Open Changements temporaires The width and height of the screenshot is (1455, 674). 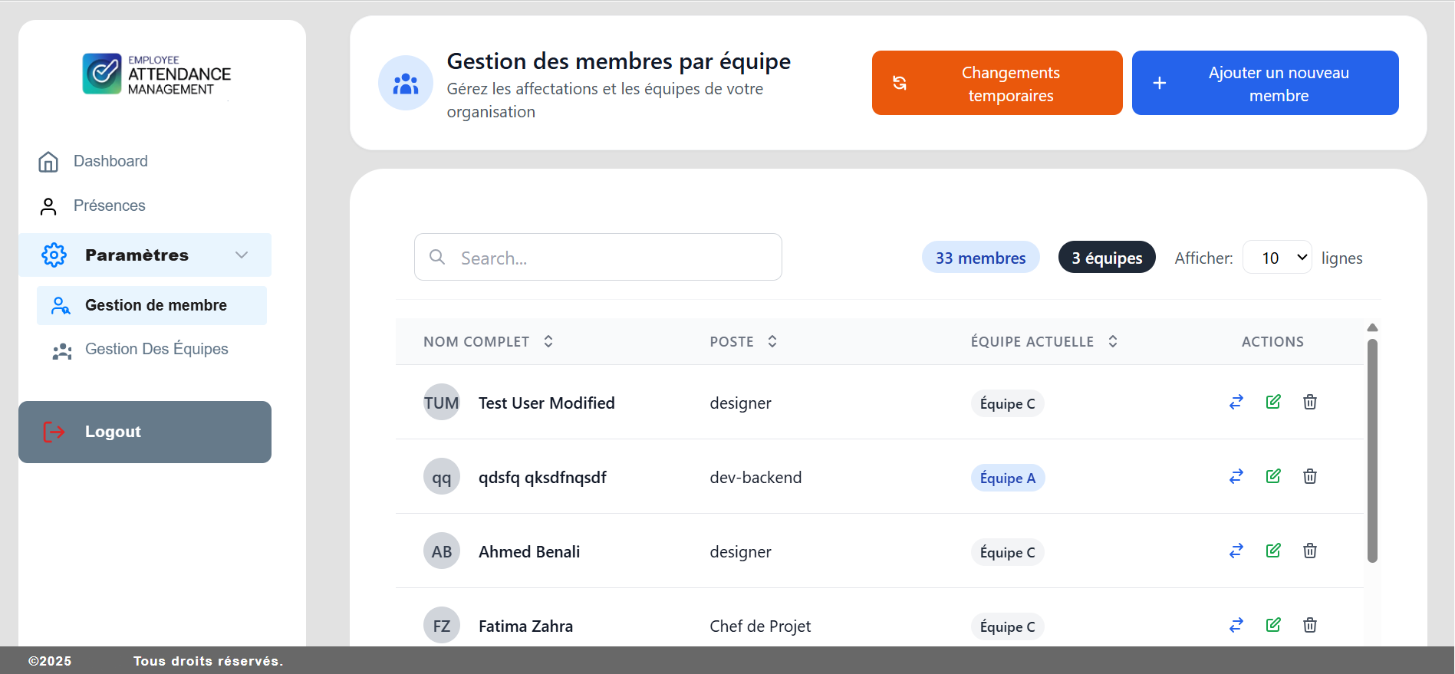click(x=996, y=83)
